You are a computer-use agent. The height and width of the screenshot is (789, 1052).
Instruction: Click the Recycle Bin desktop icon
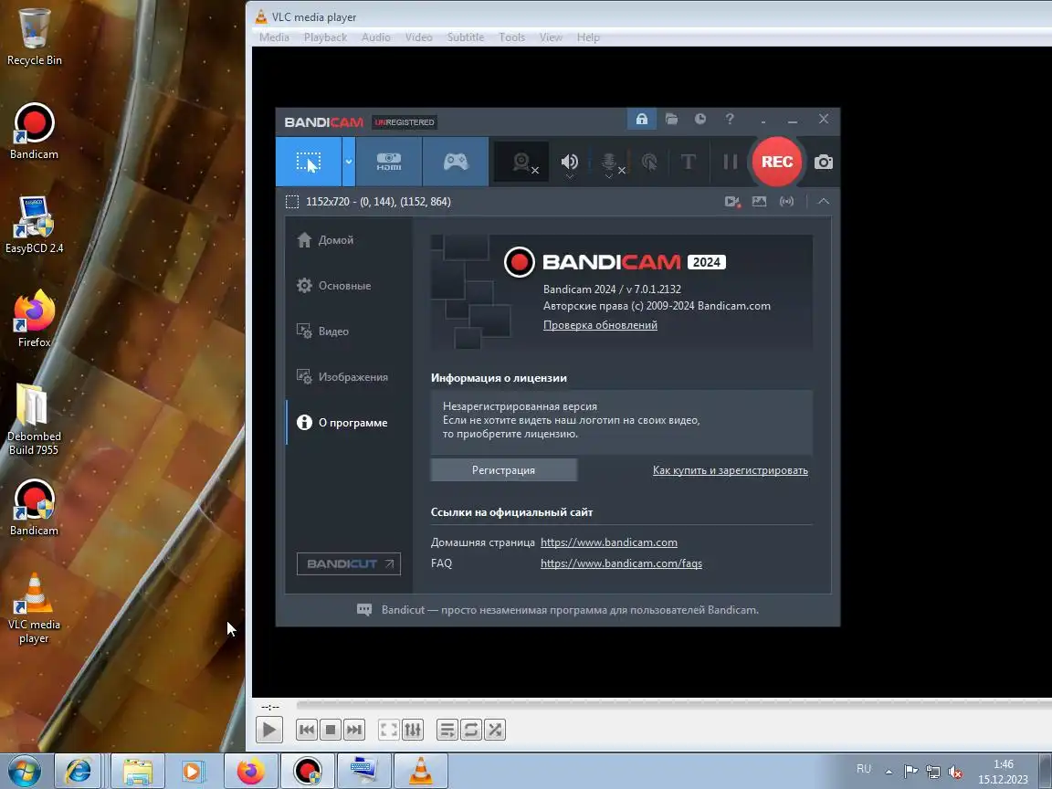pos(34,37)
